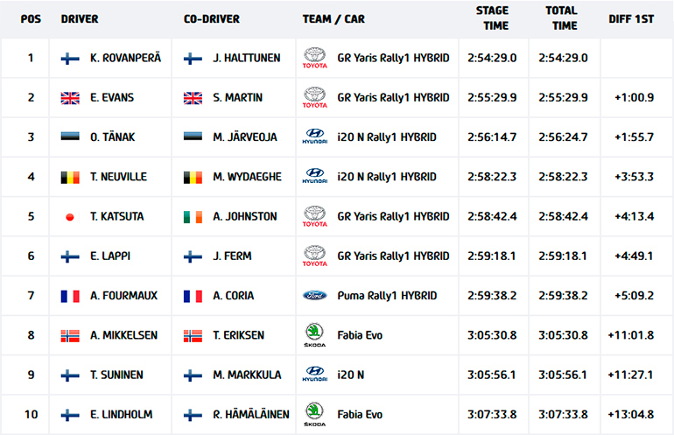Select driver E. LINDHOLM in position 10
The height and width of the screenshot is (435, 674).
tap(121, 414)
